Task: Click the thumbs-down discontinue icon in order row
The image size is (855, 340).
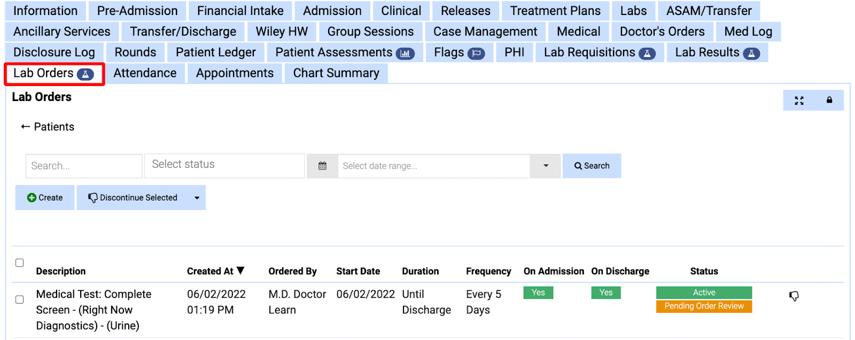Action: [x=794, y=296]
